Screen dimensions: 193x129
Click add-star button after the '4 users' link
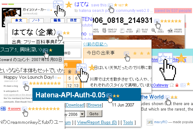[x=24, y=109]
